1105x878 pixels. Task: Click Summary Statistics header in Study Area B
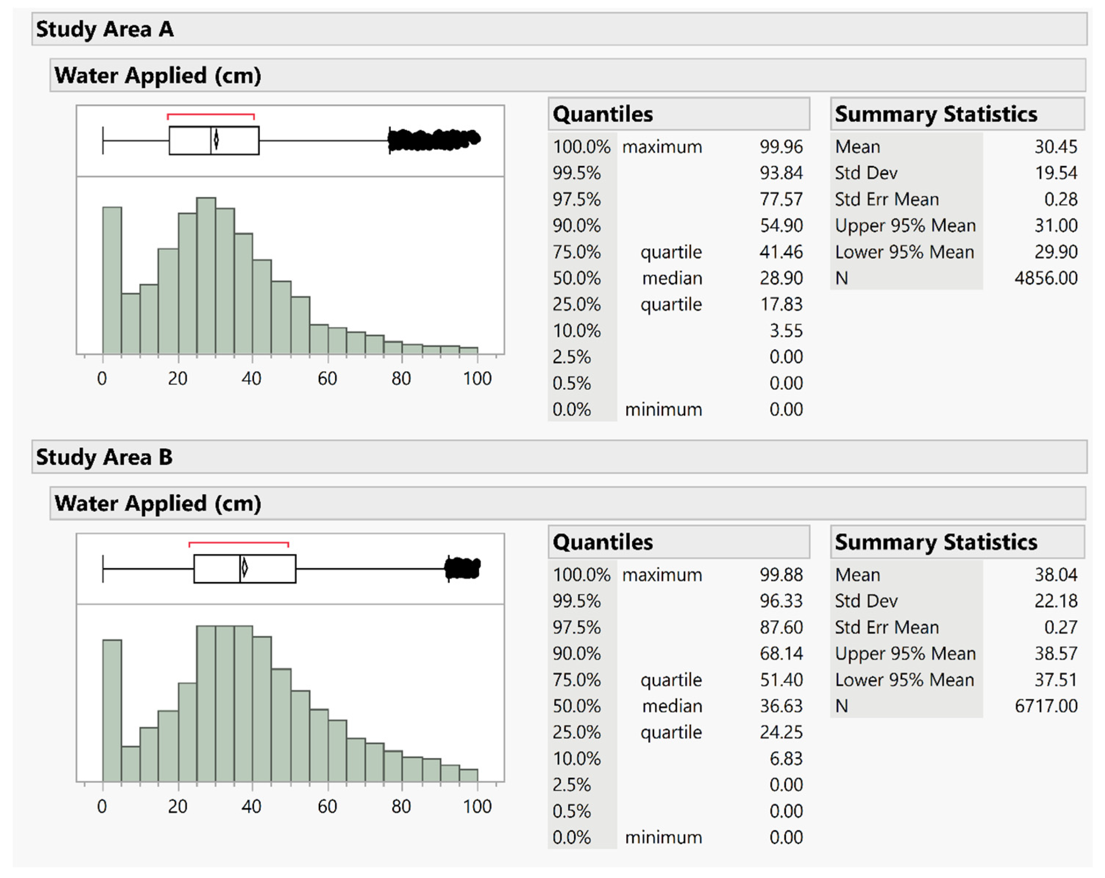coord(935,542)
